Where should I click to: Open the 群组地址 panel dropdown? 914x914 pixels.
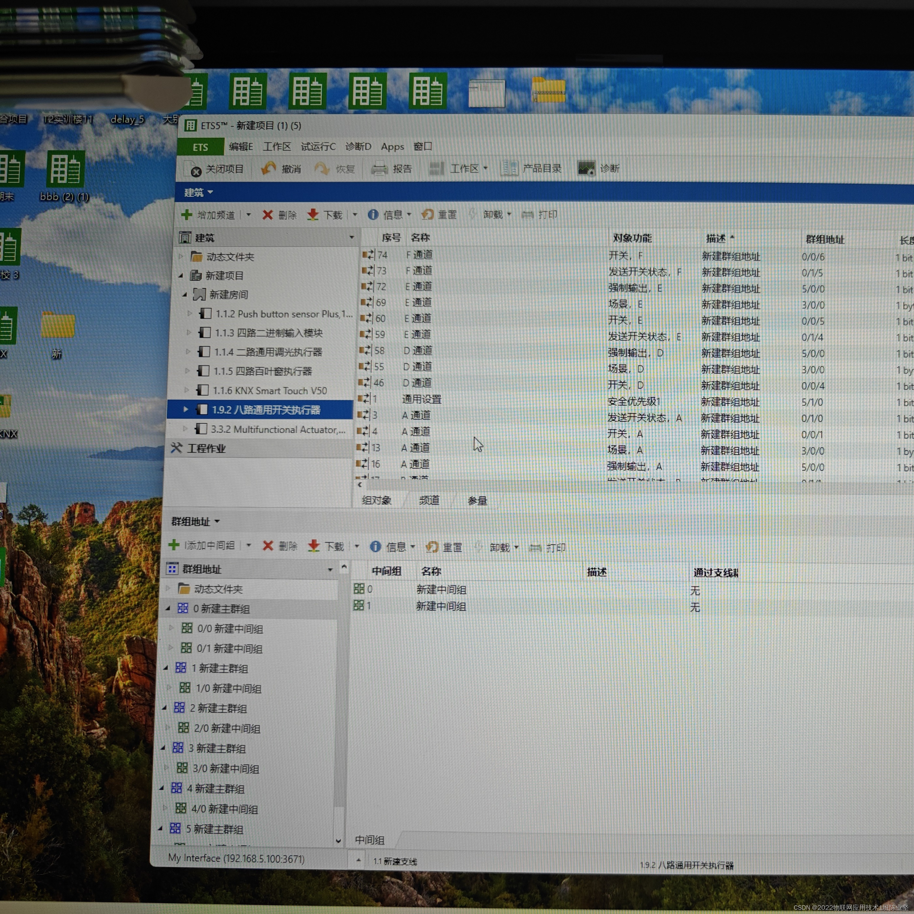217,521
